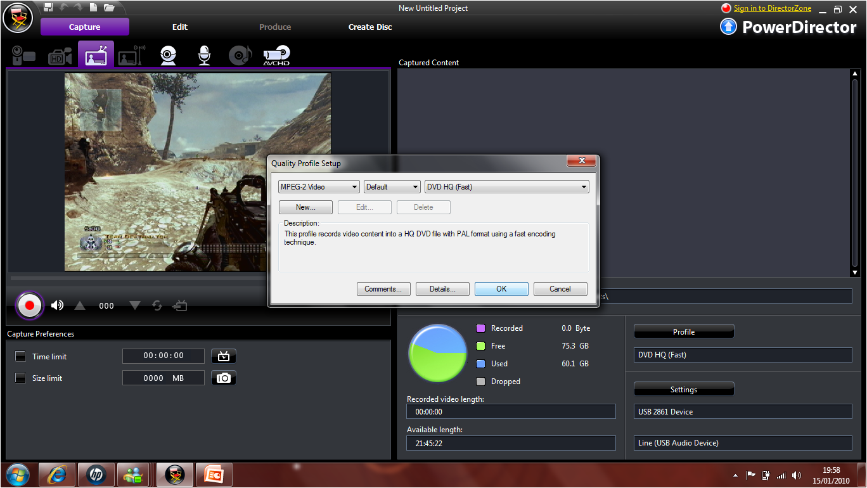Start recording with red record button
Screen dimensions: 867x488
click(x=29, y=305)
